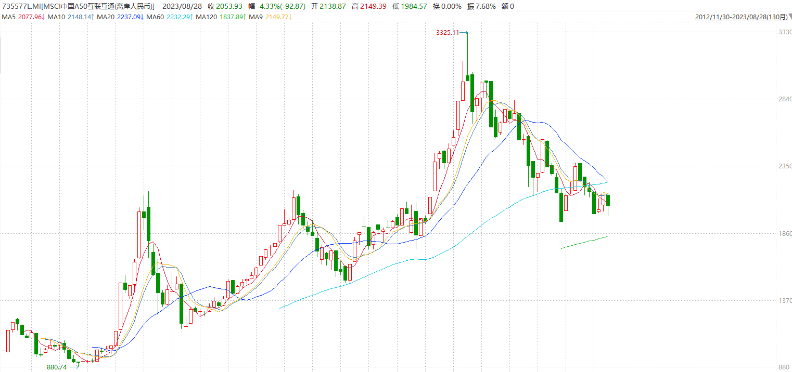792x372 pixels.
Task: Click the amplitude value 振 7.68%
Action: (x=482, y=6)
